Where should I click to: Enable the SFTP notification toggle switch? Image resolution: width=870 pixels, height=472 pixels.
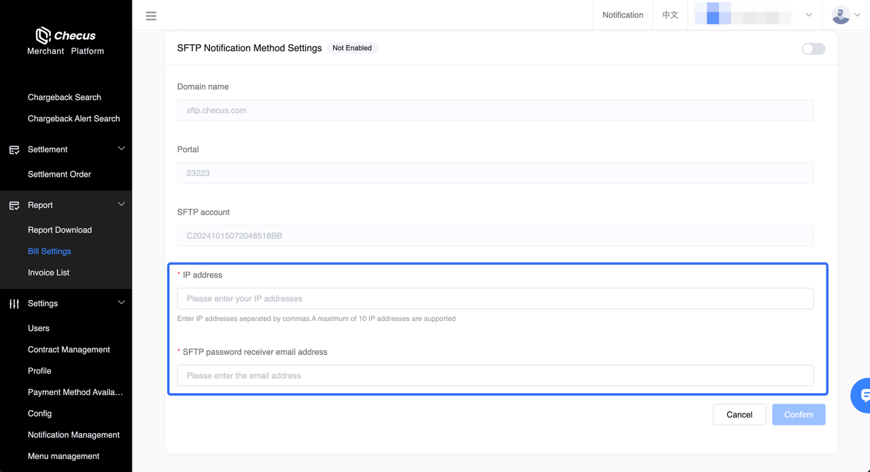(813, 48)
